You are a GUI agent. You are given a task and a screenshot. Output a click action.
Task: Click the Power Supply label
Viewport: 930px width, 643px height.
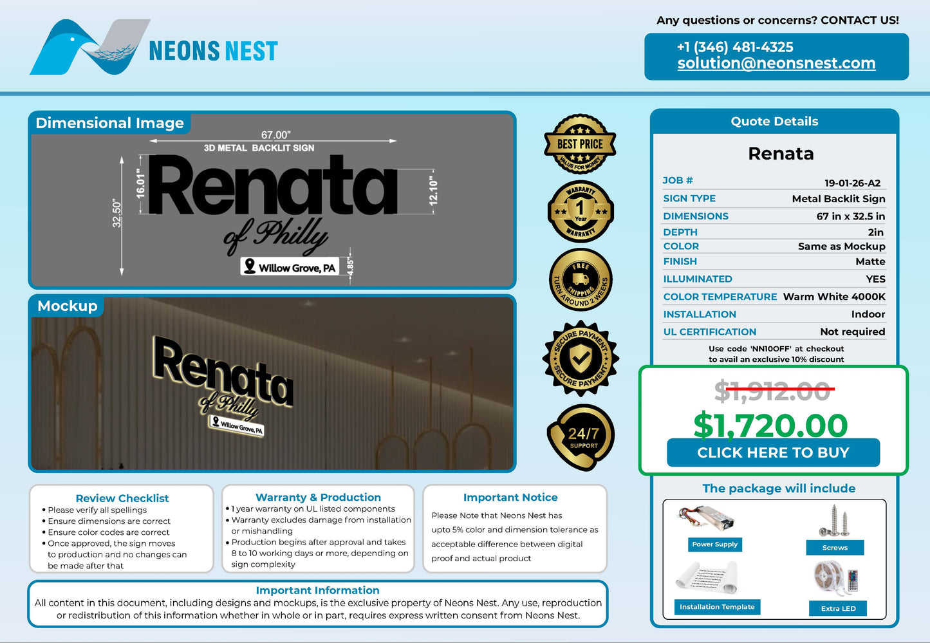click(x=714, y=545)
